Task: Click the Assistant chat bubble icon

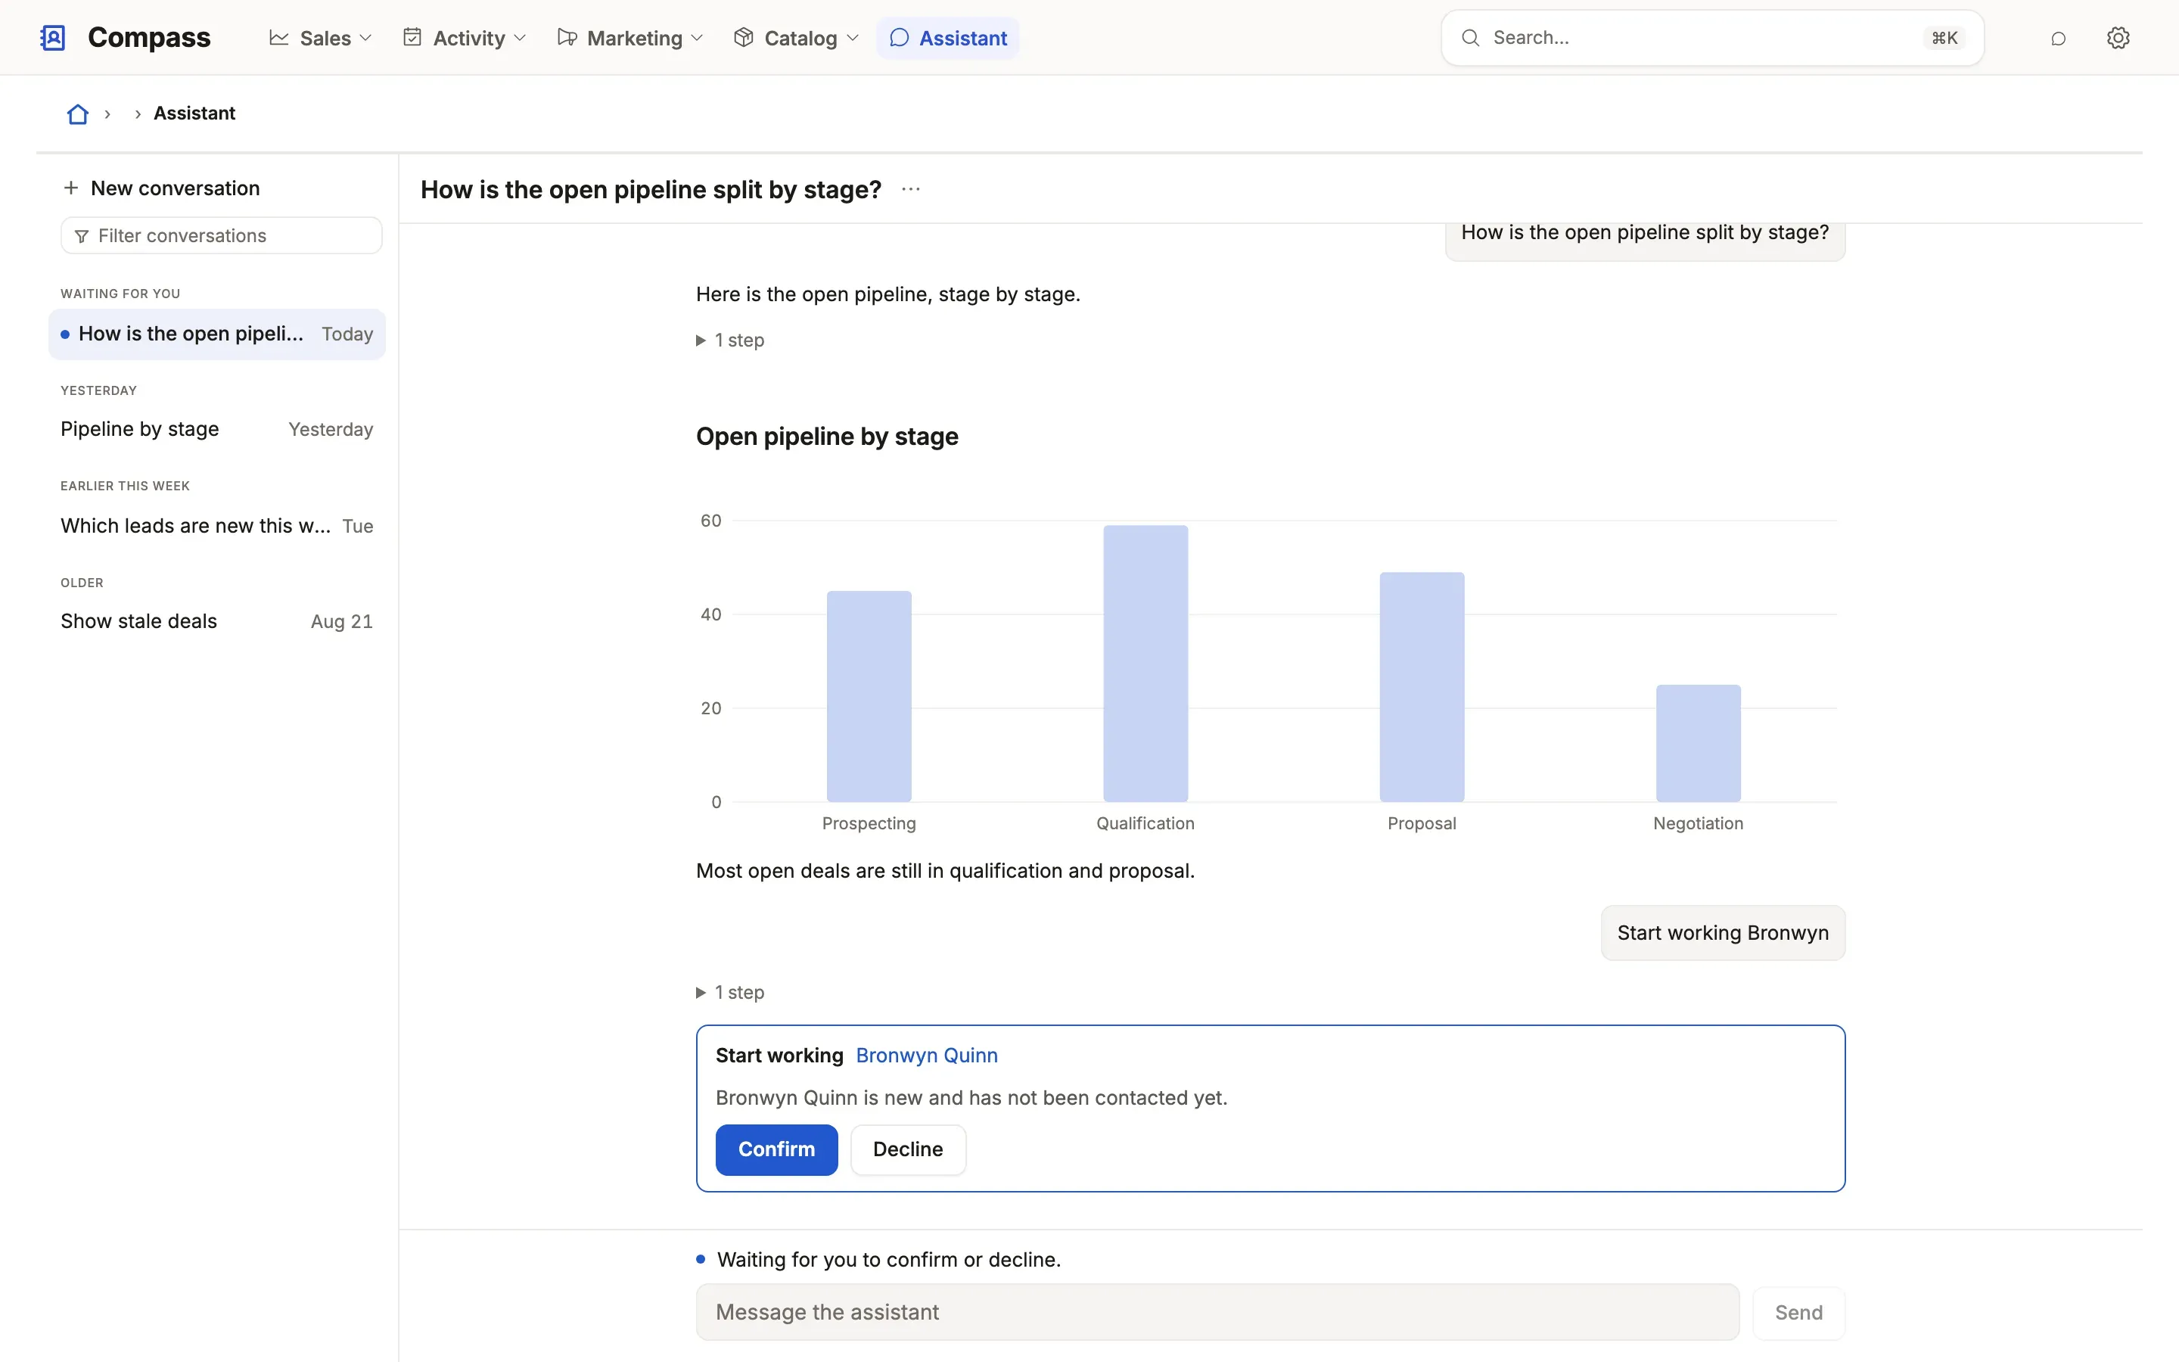Action: click(x=899, y=38)
